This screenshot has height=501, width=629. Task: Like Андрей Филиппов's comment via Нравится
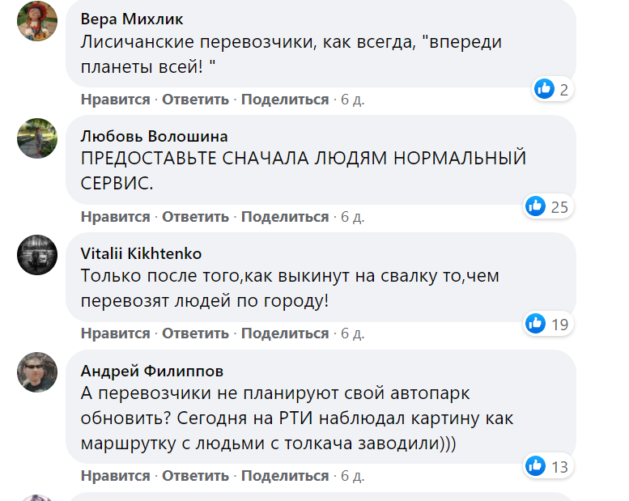pyautogui.click(x=115, y=475)
